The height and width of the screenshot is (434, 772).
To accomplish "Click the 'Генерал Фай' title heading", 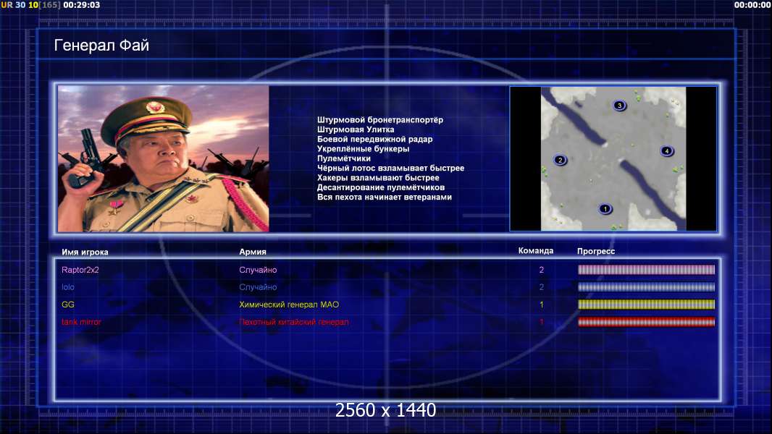I will 101,46.
